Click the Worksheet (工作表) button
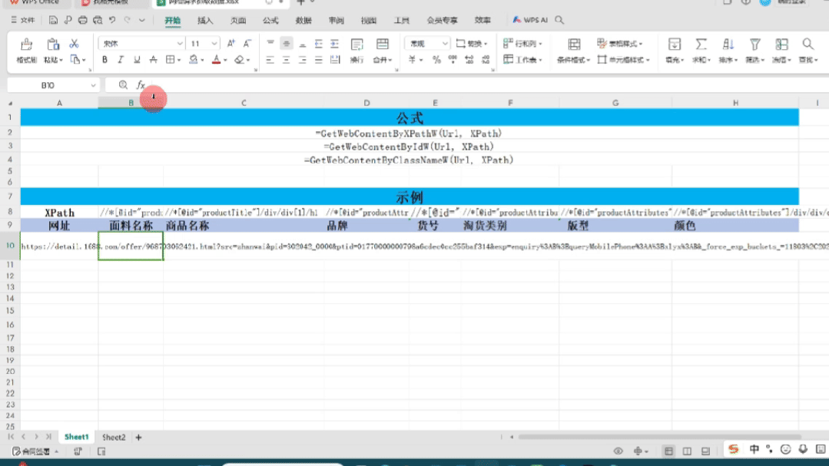 pyautogui.click(x=522, y=60)
